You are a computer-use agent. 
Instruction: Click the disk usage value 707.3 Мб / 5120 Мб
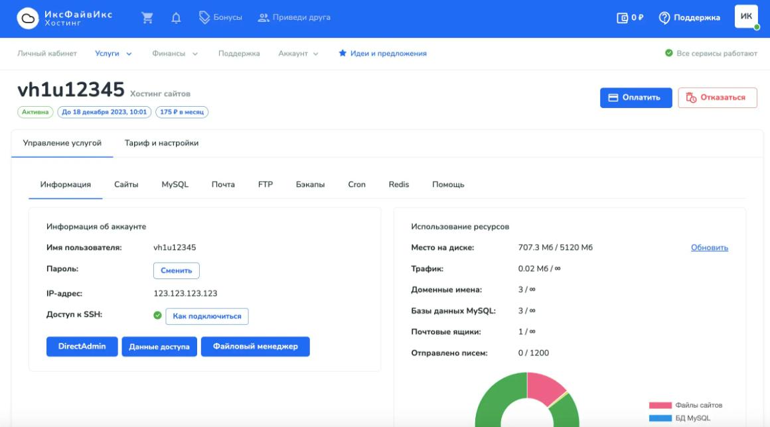556,247
